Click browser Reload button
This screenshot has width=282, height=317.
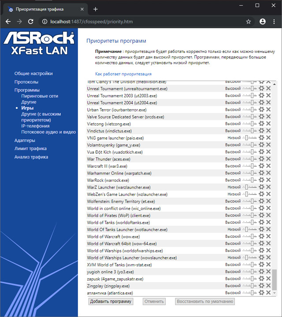(x=30, y=22)
